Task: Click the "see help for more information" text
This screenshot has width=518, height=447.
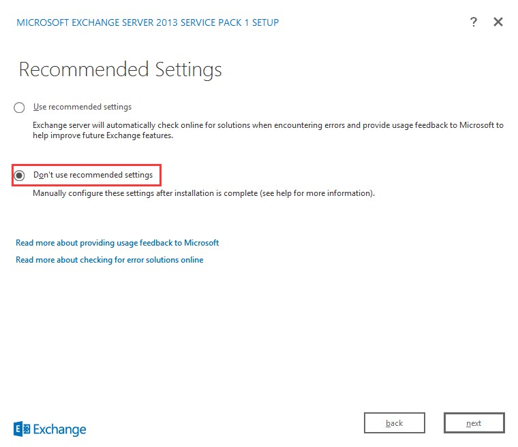Action: point(326,193)
